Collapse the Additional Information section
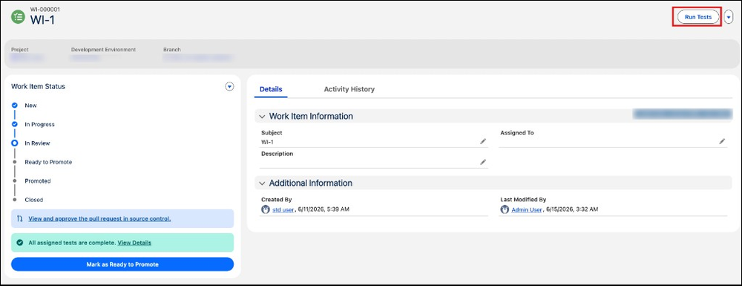742x286 pixels. [262, 183]
